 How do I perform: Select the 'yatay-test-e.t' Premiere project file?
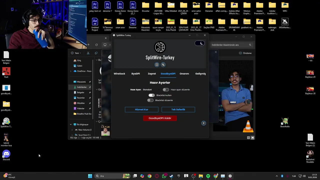[95, 7]
